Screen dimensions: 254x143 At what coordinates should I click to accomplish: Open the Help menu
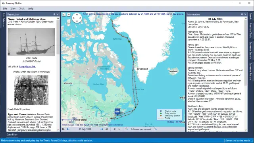click(31, 9)
